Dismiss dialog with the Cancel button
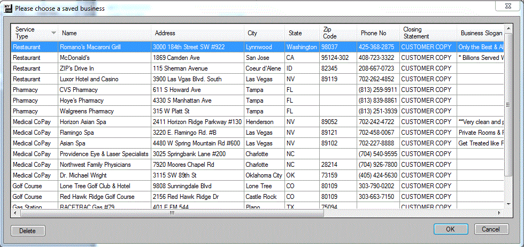This screenshot has width=524, height=247. [x=491, y=229]
